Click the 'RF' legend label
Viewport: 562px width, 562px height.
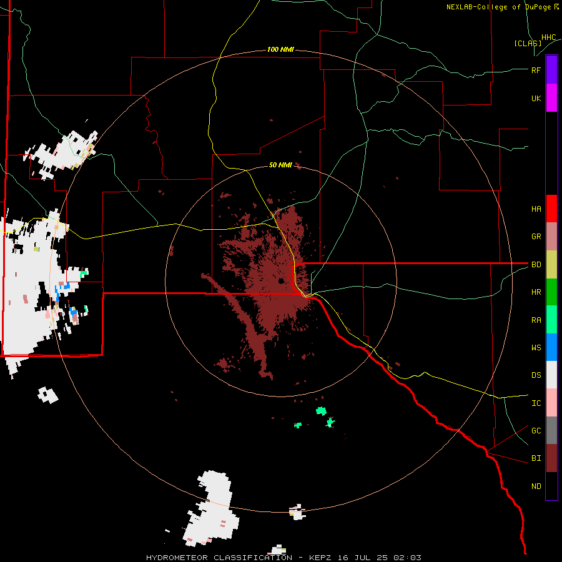pos(536,70)
